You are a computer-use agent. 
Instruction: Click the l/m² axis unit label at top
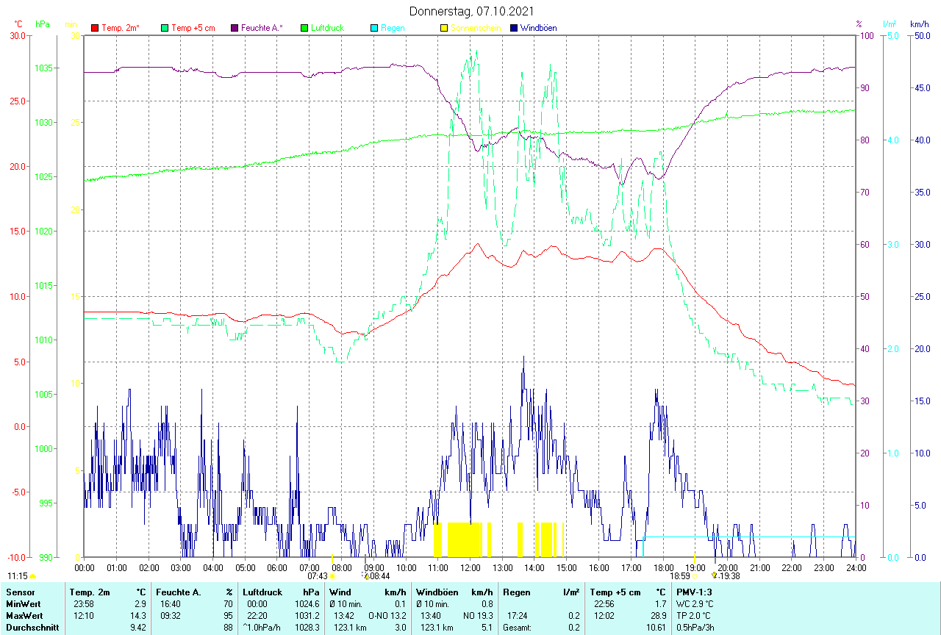click(x=890, y=24)
